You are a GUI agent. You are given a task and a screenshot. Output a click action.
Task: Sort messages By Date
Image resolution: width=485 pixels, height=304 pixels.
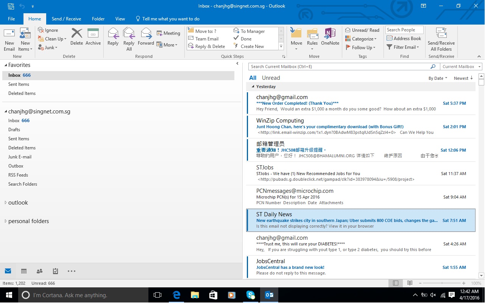(x=438, y=78)
